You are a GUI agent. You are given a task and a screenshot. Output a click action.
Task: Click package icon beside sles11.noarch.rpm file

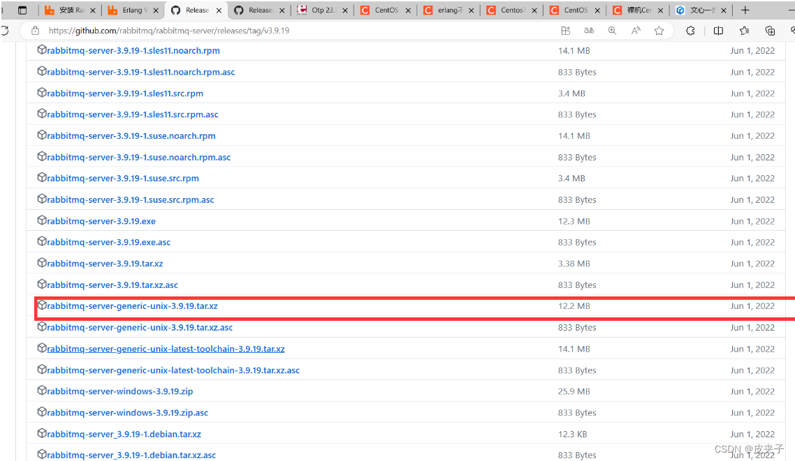coord(42,50)
